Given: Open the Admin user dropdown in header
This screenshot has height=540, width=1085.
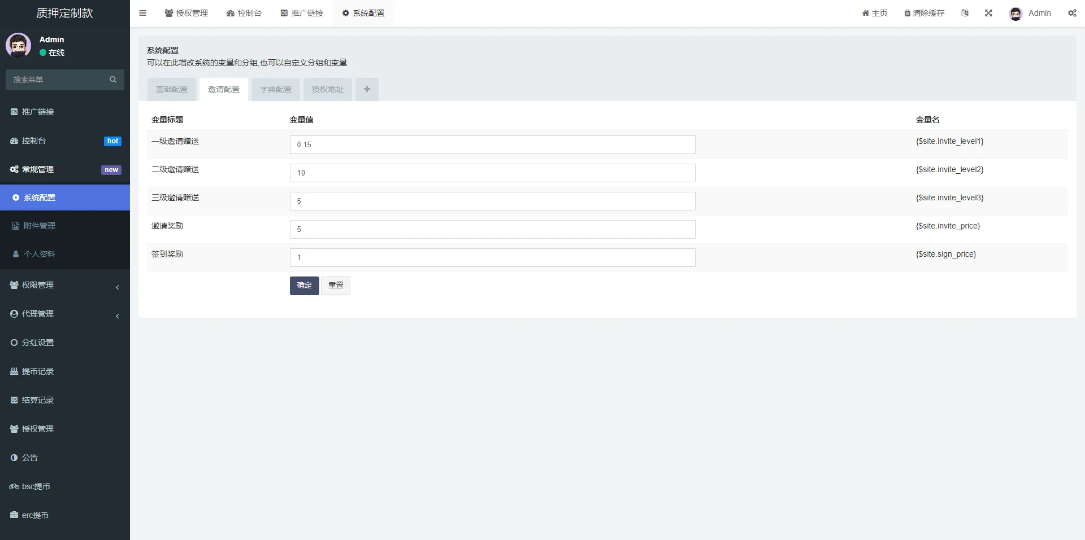Looking at the screenshot, I should pyautogui.click(x=1030, y=13).
